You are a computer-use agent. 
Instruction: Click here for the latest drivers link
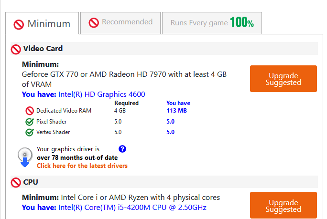tap(82, 166)
